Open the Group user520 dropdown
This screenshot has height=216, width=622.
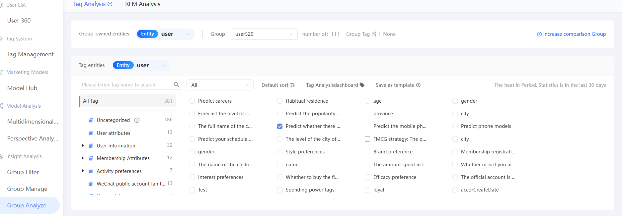pos(264,34)
